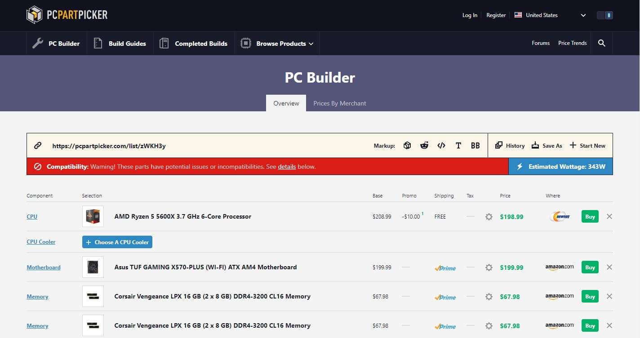Remove the second Memory entry
Viewport: 640px width, 338px height.
(609, 325)
